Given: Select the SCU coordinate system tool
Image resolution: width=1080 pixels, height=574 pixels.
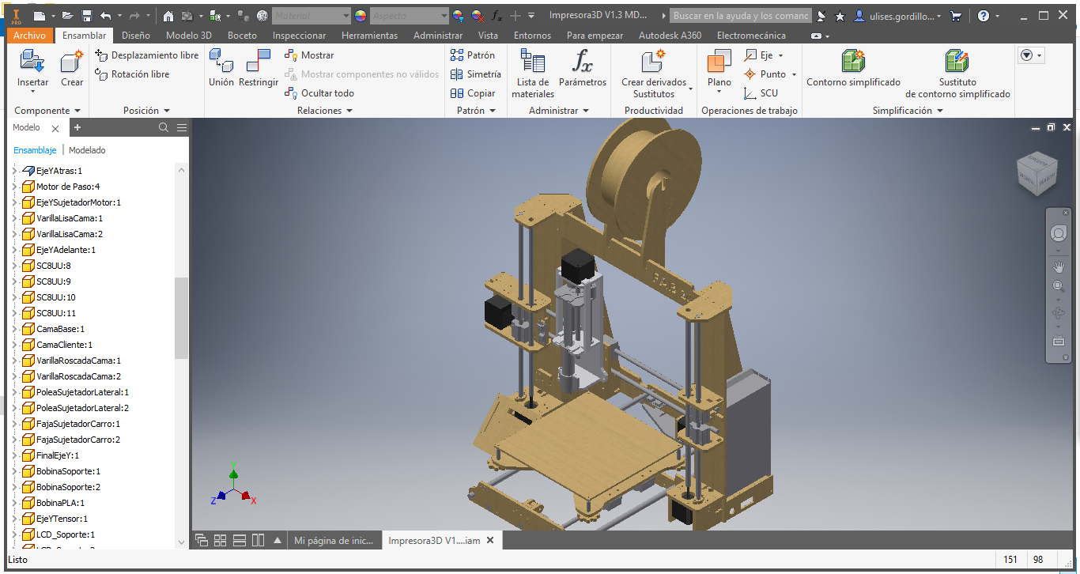Looking at the screenshot, I should 761,93.
